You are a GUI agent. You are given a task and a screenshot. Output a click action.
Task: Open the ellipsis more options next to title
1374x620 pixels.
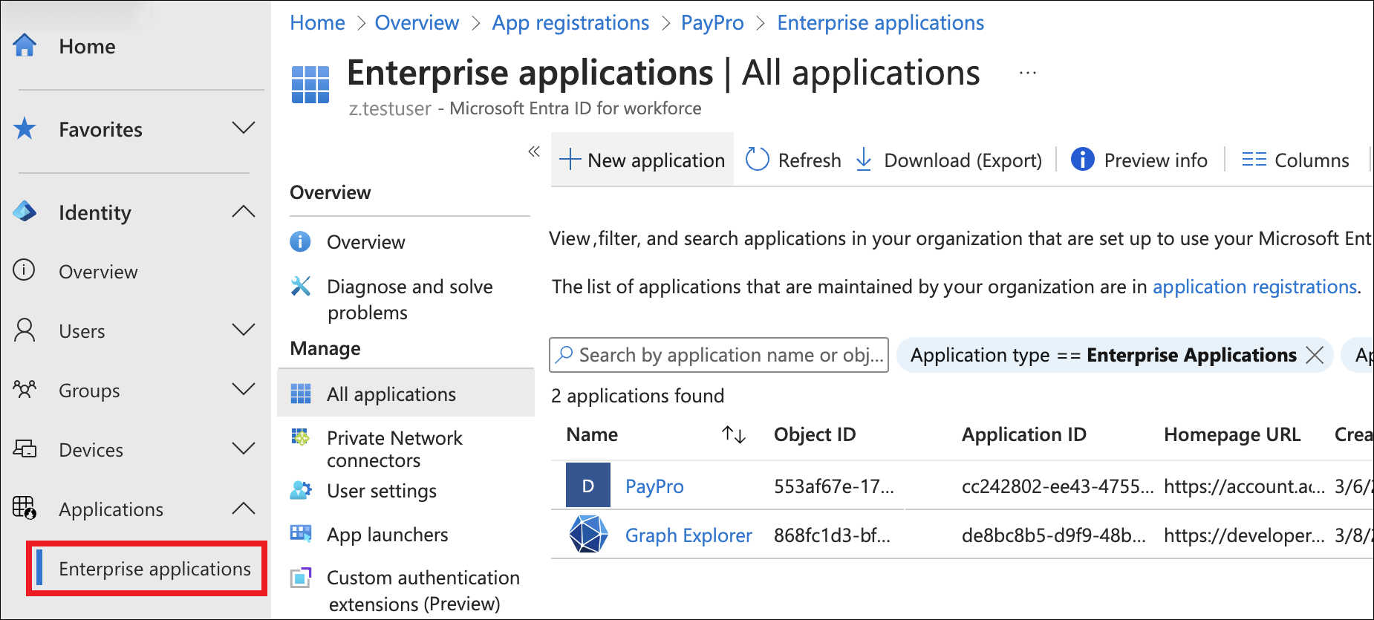1028,74
